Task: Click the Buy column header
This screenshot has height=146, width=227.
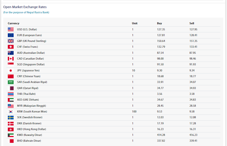Action: click(159, 23)
